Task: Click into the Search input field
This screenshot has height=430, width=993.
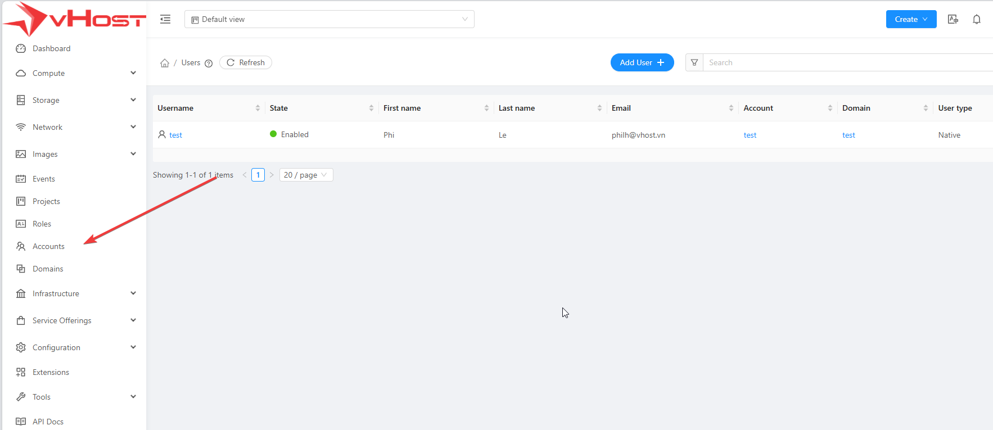Action: tap(843, 62)
